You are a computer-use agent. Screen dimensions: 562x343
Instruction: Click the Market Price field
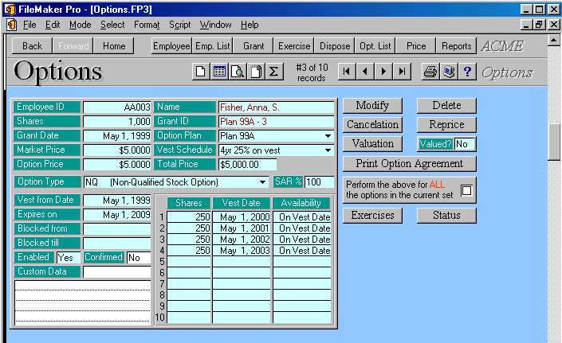[x=117, y=150]
